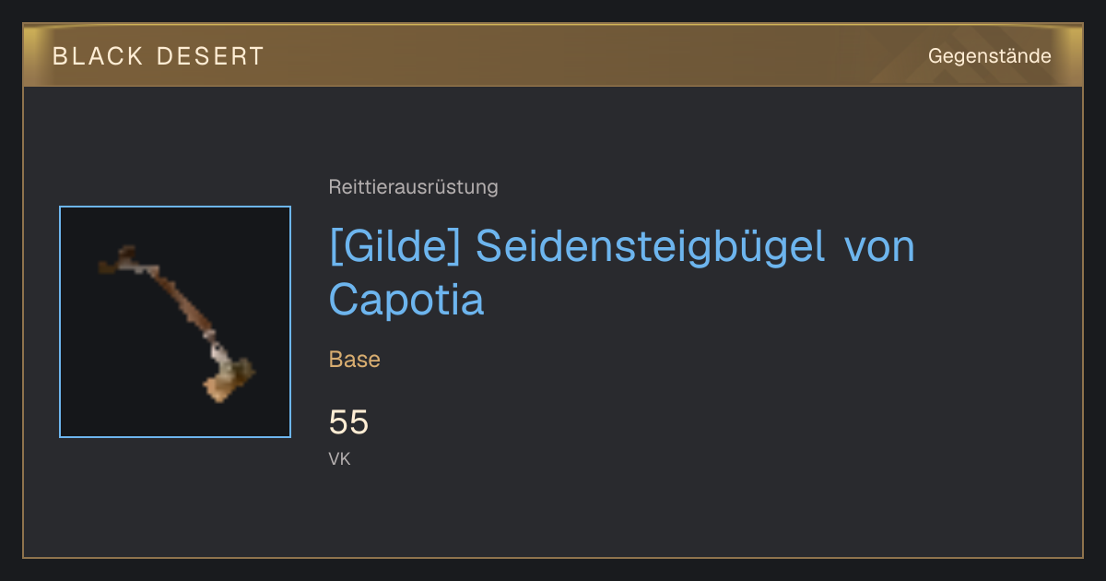
Task: Click the word Seidensteigbügel in the title
Action: (651, 248)
